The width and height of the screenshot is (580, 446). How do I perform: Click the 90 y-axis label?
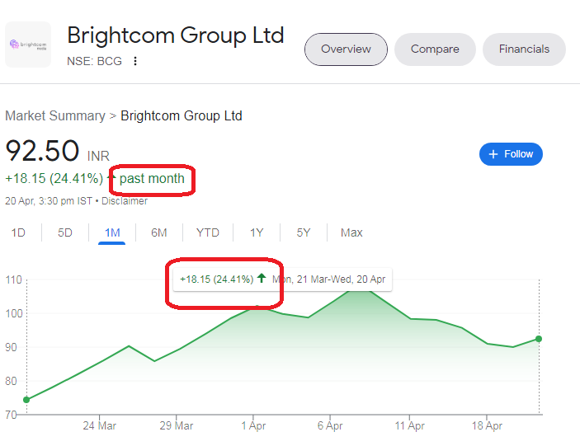pos(11,347)
